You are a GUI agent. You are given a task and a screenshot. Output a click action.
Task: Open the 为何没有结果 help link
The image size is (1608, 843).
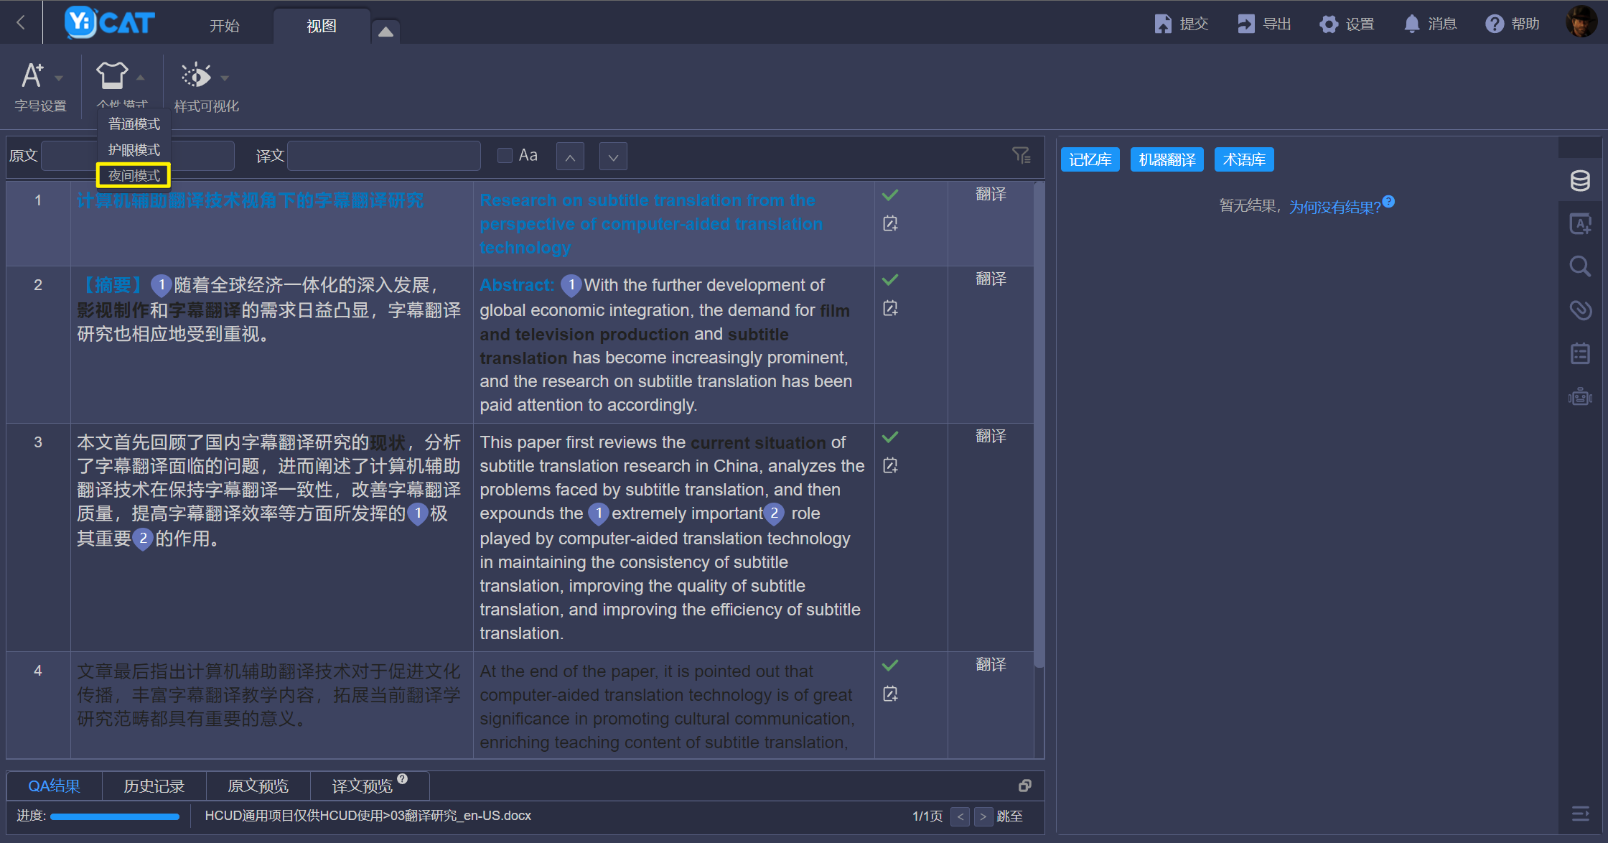click(x=1334, y=207)
